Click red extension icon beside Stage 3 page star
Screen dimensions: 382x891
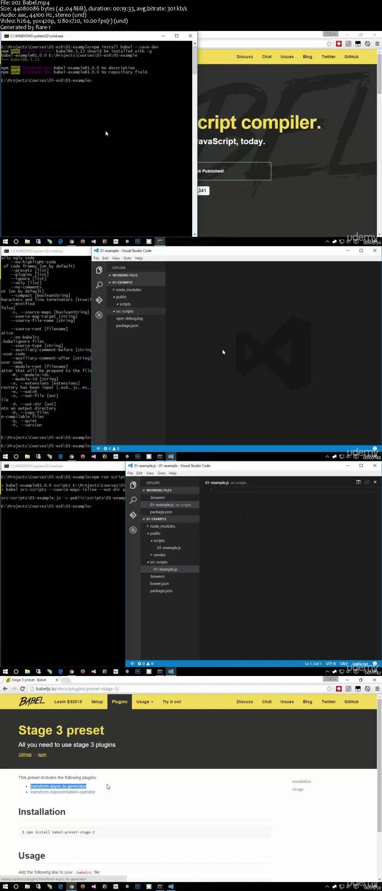(x=339, y=689)
